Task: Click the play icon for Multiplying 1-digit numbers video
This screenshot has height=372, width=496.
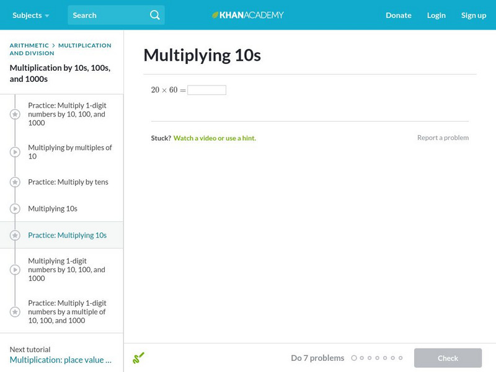Action: pos(14,269)
